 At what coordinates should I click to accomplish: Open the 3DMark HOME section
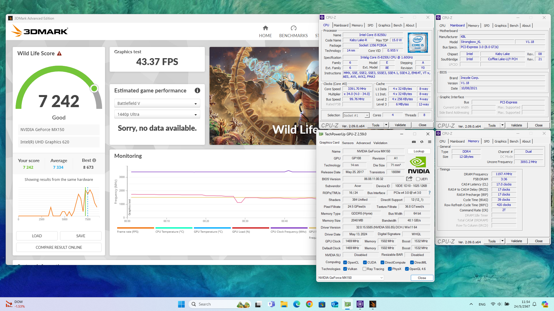pos(265,32)
